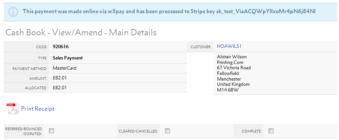Open the Print Receipt link
Viewport: 339px width, 140px height.
[x=38, y=108]
